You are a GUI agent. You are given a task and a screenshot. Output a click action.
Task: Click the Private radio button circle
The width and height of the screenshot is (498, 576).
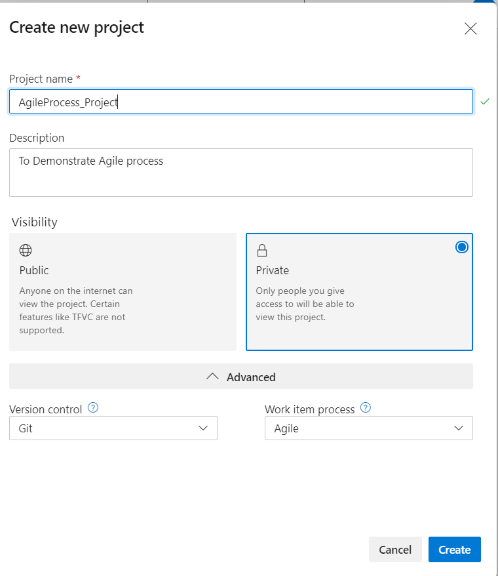point(462,247)
